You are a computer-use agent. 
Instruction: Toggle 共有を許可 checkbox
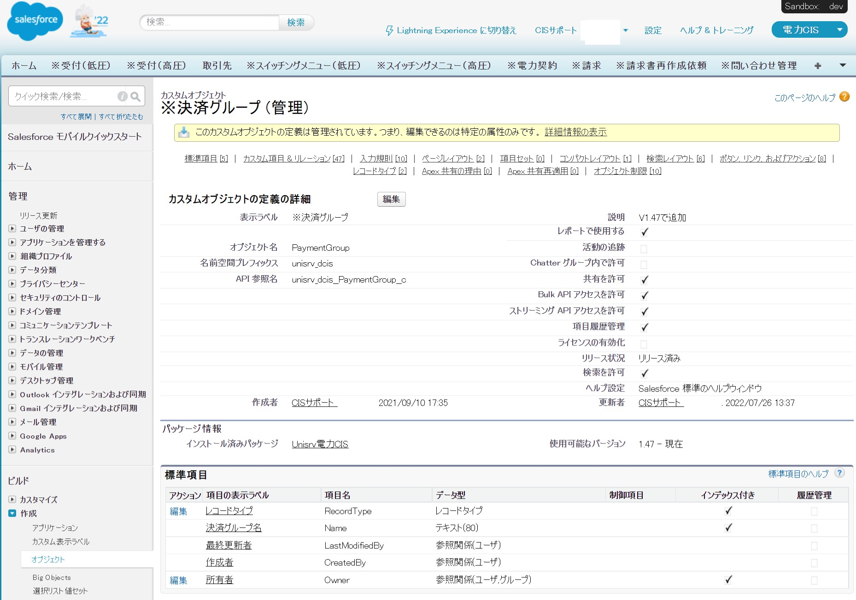click(x=644, y=280)
